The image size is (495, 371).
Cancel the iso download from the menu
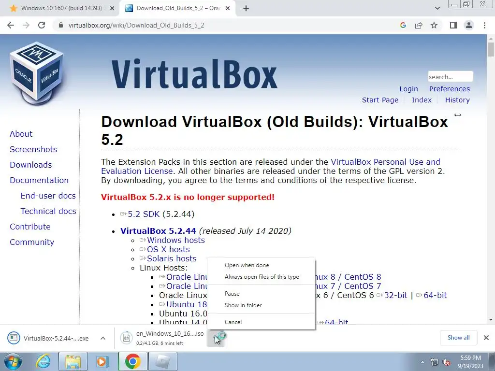coord(233,322)
